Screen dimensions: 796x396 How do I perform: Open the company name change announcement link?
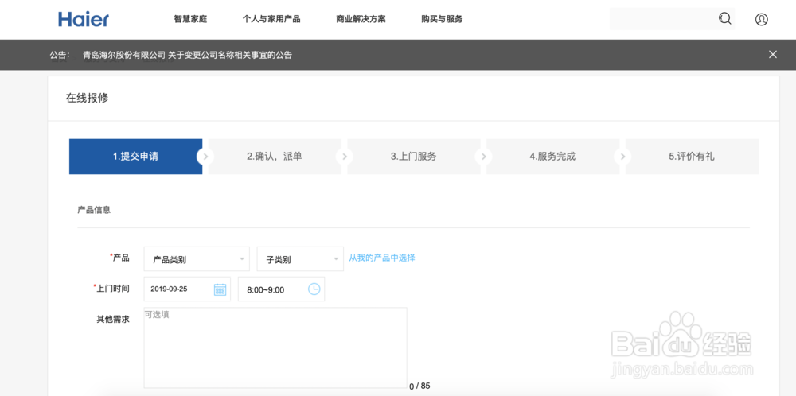point(187,55)
